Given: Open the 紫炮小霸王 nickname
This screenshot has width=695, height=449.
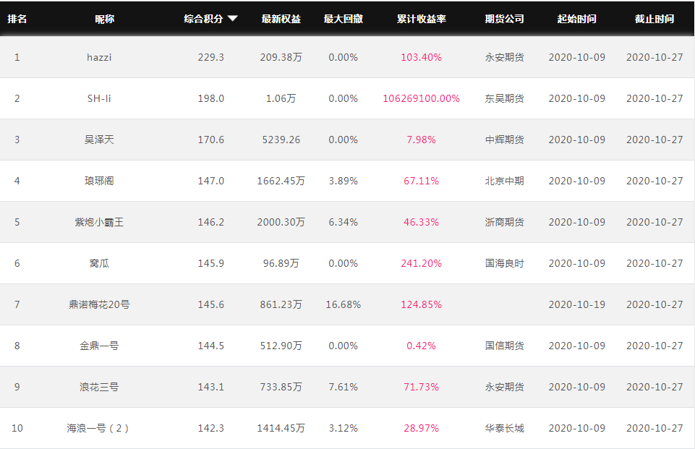Looking at the screenshot, I should pos(99,222).
